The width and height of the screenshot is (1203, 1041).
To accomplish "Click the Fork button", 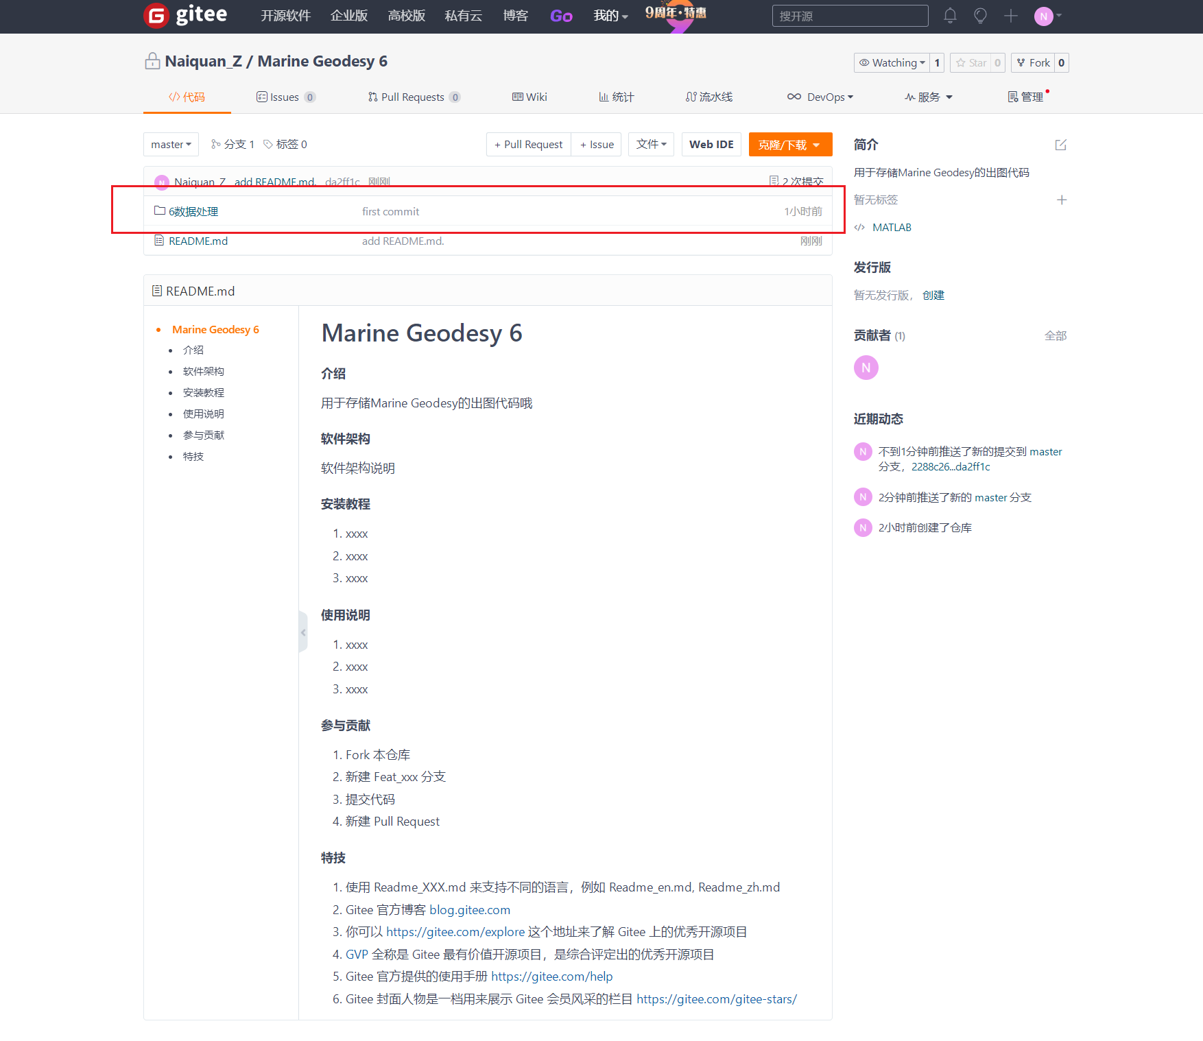I will point(1033,62).
